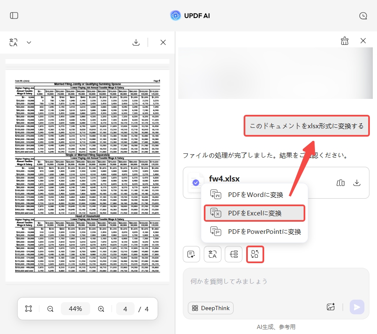Click the page number field showing 4
Image resolution: width=377 pixels, height=334 pixels.
point(125,309)
